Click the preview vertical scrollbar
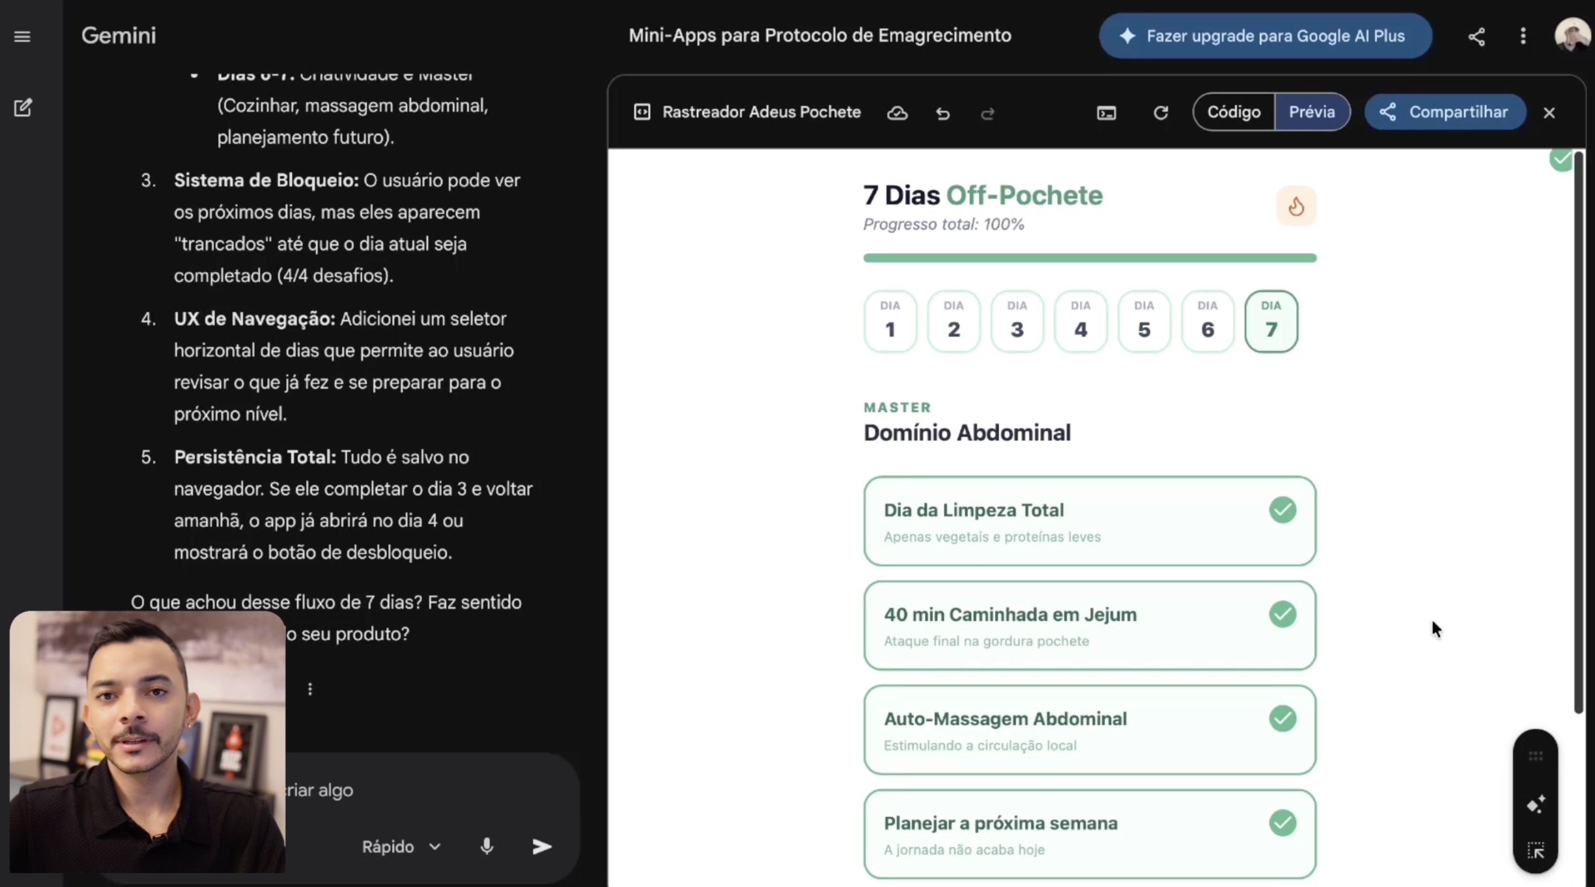Screen dimensions: 1595x887 click(1579, 432)
